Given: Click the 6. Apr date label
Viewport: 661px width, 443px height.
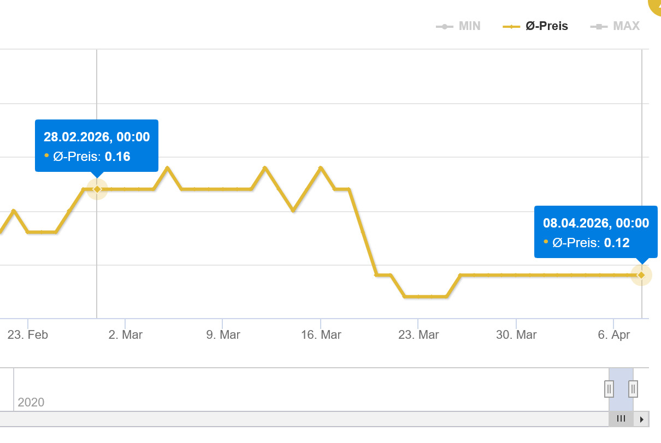Looking at the screenshot, I should coord(614,335).
